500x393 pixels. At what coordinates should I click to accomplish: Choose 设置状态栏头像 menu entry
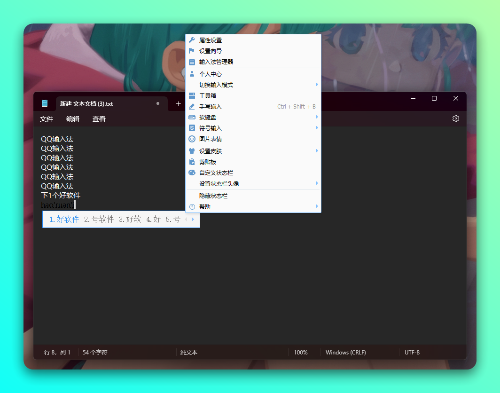(253, 184)
